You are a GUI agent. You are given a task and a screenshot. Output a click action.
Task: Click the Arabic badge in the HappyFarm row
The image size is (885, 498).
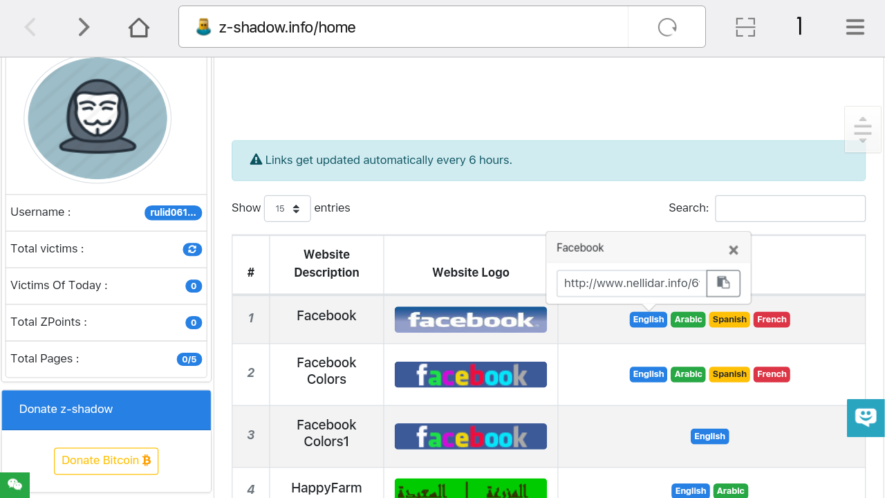[x=731, y=491]
